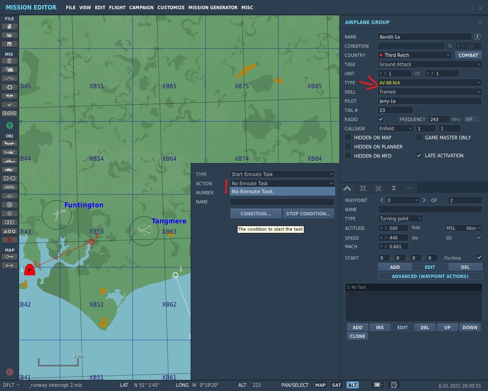
Task: Open the aircraft Type dropdown AV-8B N/A
Action: (x=429, y=83)
